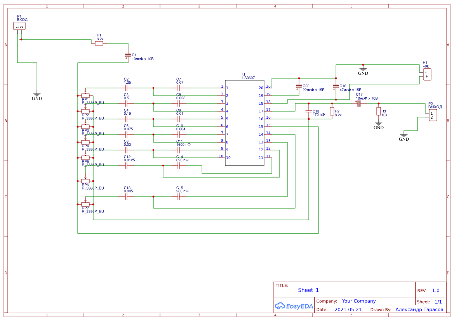454x321 pixels.
Task: Click the 'TITLE:' field label
Action: pyautogui.click(x=282, y=285)
